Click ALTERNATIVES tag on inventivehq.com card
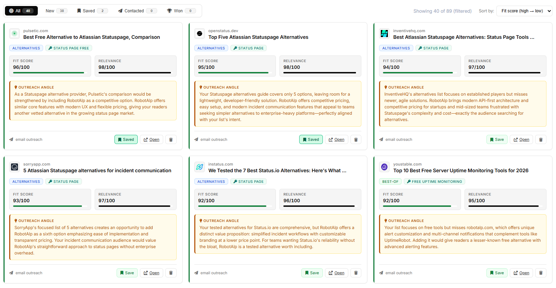Image resolution: width=556 pixels, height=288 pixels. (396, 48)
